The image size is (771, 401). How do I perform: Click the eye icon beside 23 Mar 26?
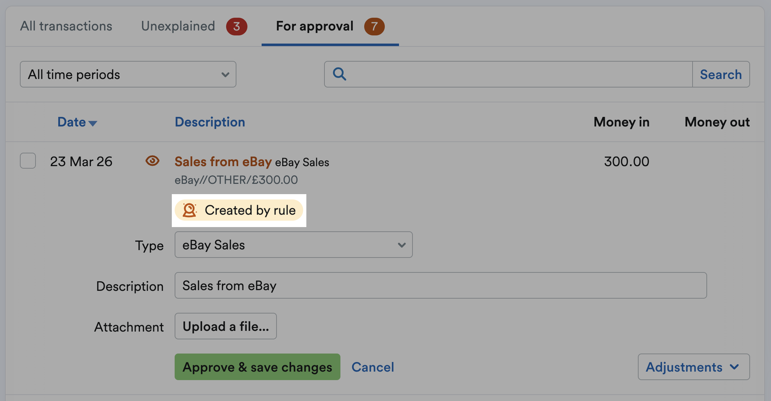pos(152,161)
